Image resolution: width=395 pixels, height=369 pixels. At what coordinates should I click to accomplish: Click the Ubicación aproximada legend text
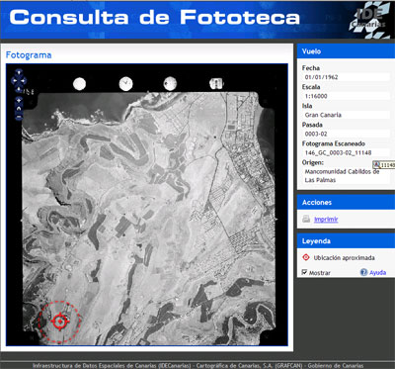tap(344, 257)
